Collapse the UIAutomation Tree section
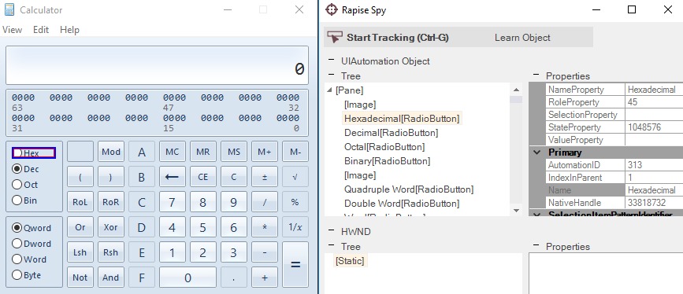 coord(332,75)
